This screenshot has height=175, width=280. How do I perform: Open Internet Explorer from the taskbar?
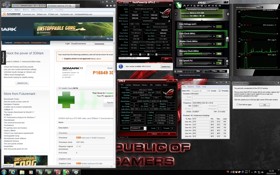pyautogui.click(x=13, y=172)
